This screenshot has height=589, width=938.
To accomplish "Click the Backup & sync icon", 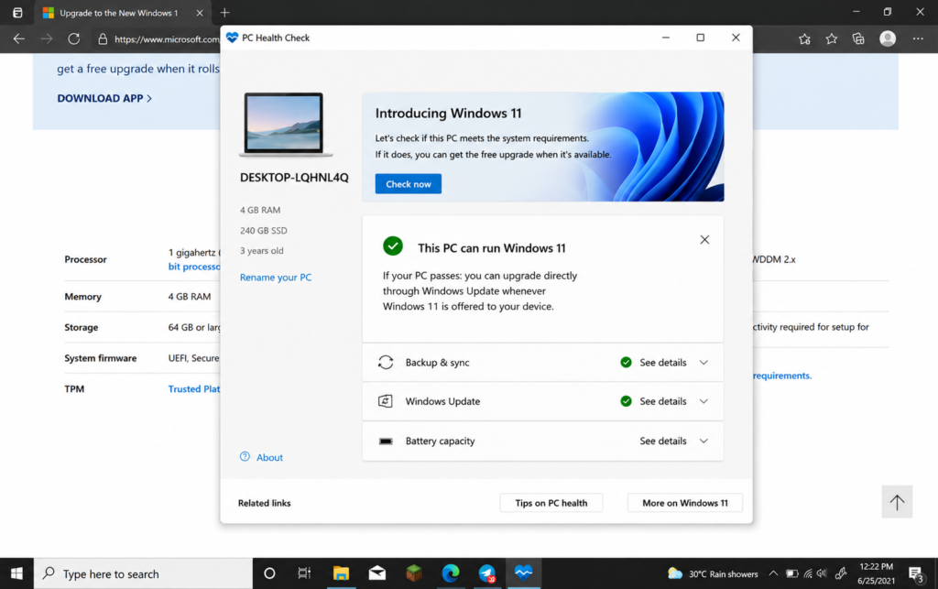I will point(386,363).
